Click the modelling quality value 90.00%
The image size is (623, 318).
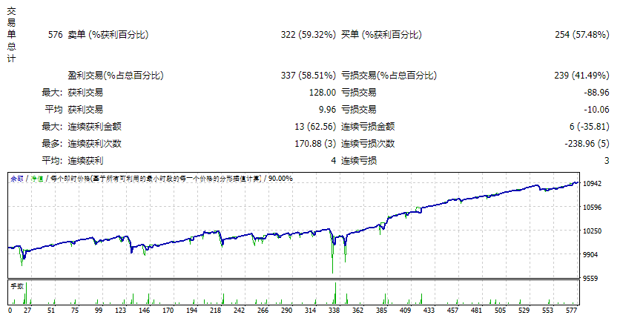[280, 179]
